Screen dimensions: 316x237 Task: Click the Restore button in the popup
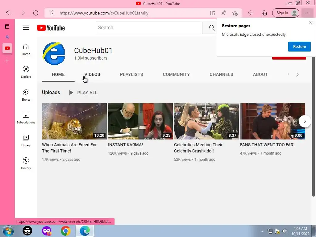pos(299,47)
